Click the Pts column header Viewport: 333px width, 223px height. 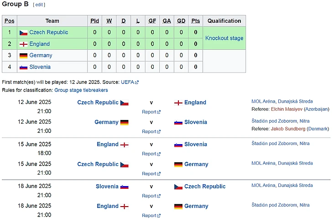196,21
